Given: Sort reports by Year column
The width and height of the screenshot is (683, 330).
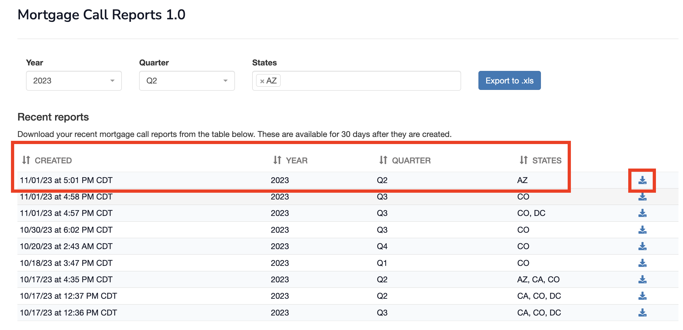Looking at the screenshot, I should click(x=291, y=160).
